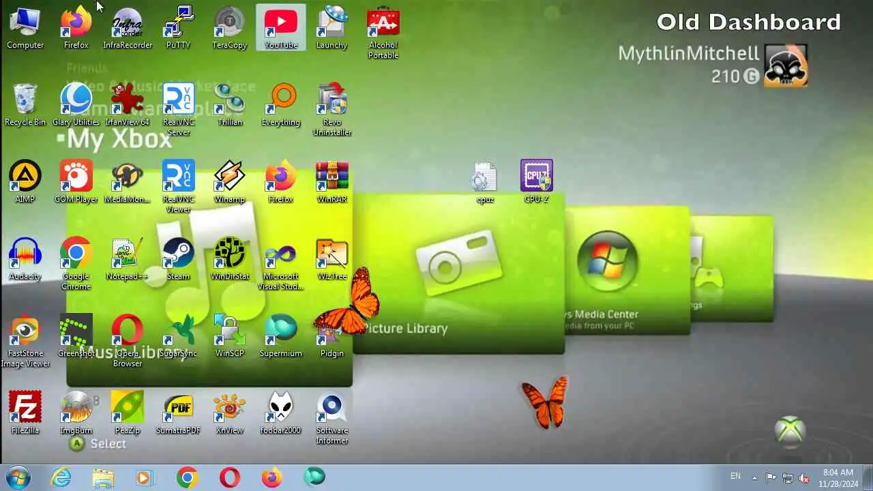Screen dimensions: 873x491
Task: Select the Greenshot desktop icon
Action: [76, 336]
